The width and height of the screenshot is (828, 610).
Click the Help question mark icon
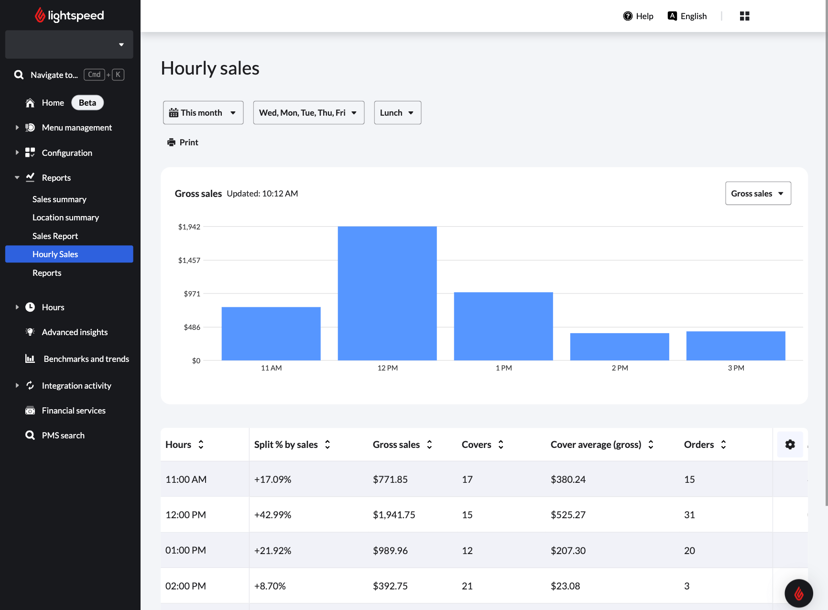coord(628,16)
